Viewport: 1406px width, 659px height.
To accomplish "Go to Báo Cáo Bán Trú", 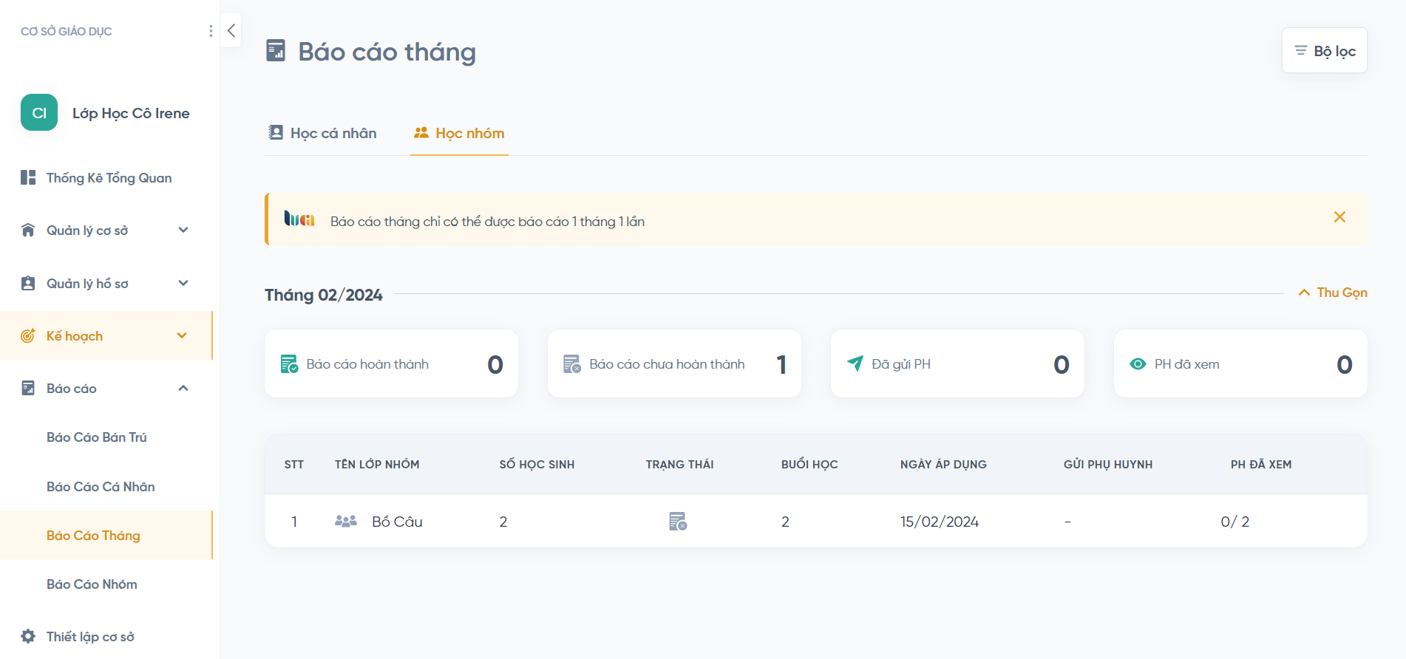I will (97, 437).
